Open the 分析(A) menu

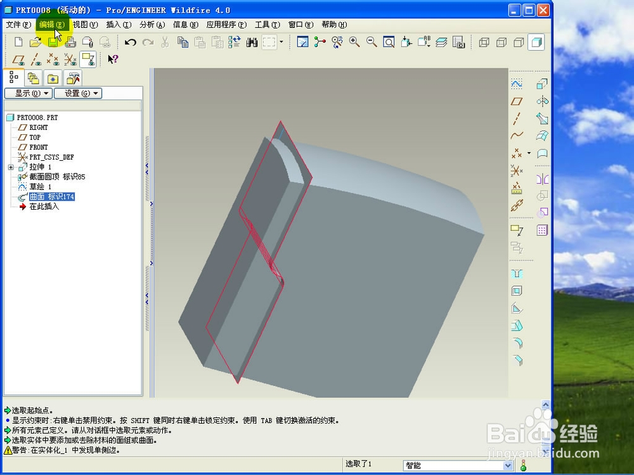point(152,25)
